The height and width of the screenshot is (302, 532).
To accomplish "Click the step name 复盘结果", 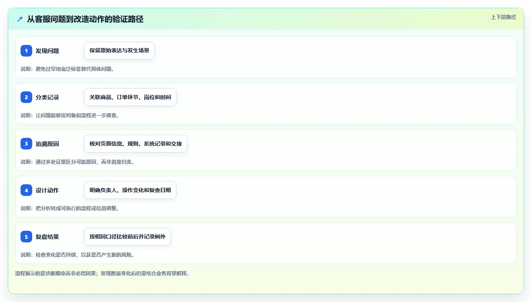I will coord(47,237).
